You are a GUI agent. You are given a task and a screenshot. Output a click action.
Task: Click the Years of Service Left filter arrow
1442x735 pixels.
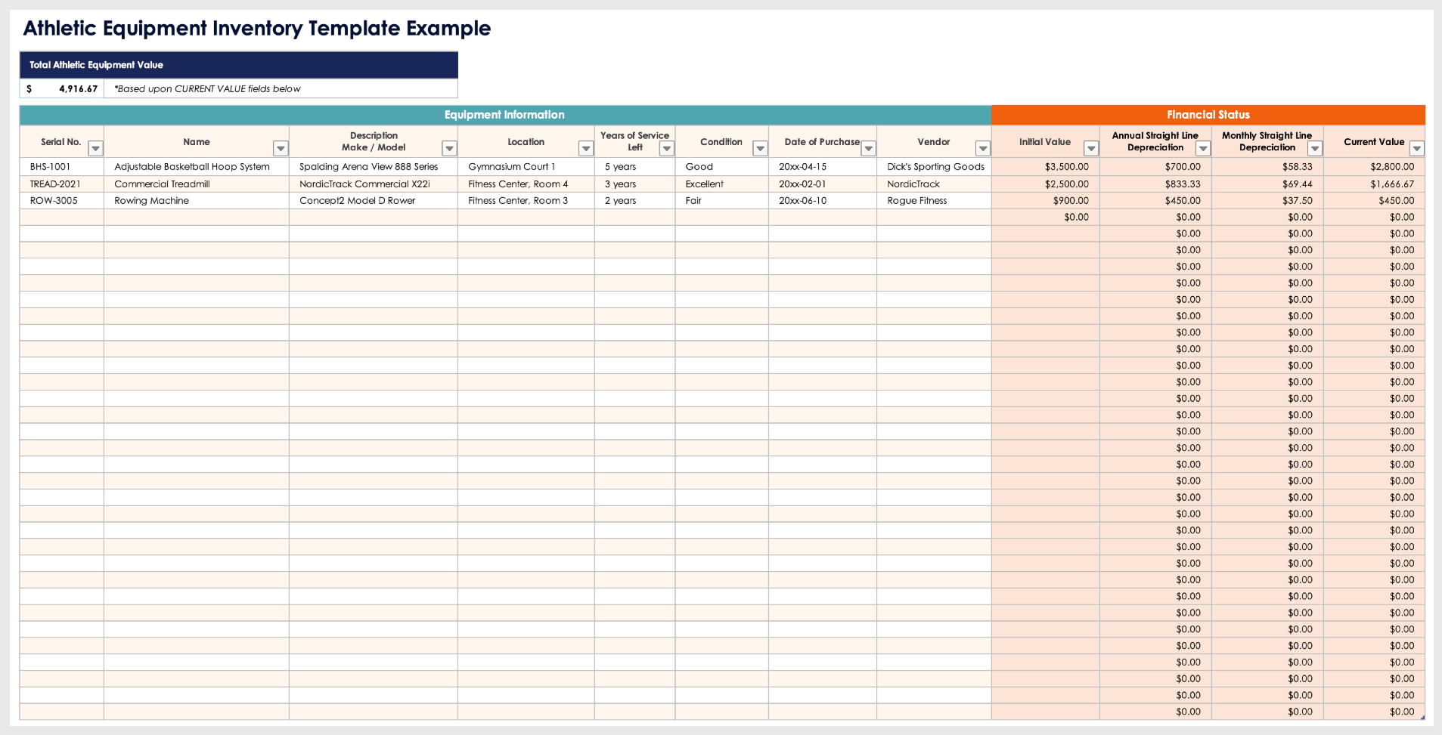tap(666, 149)
